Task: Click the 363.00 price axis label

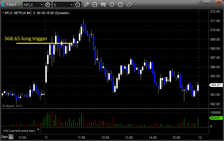Action: tap(215, 95)
